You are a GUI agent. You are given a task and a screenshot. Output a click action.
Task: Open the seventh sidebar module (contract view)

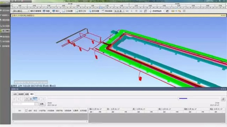tap(5, 41)
